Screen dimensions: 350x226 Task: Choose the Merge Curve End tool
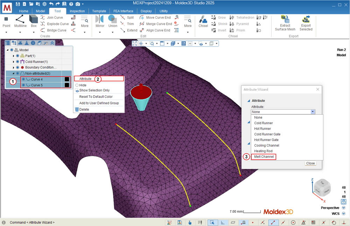click(x=156, y=24)
